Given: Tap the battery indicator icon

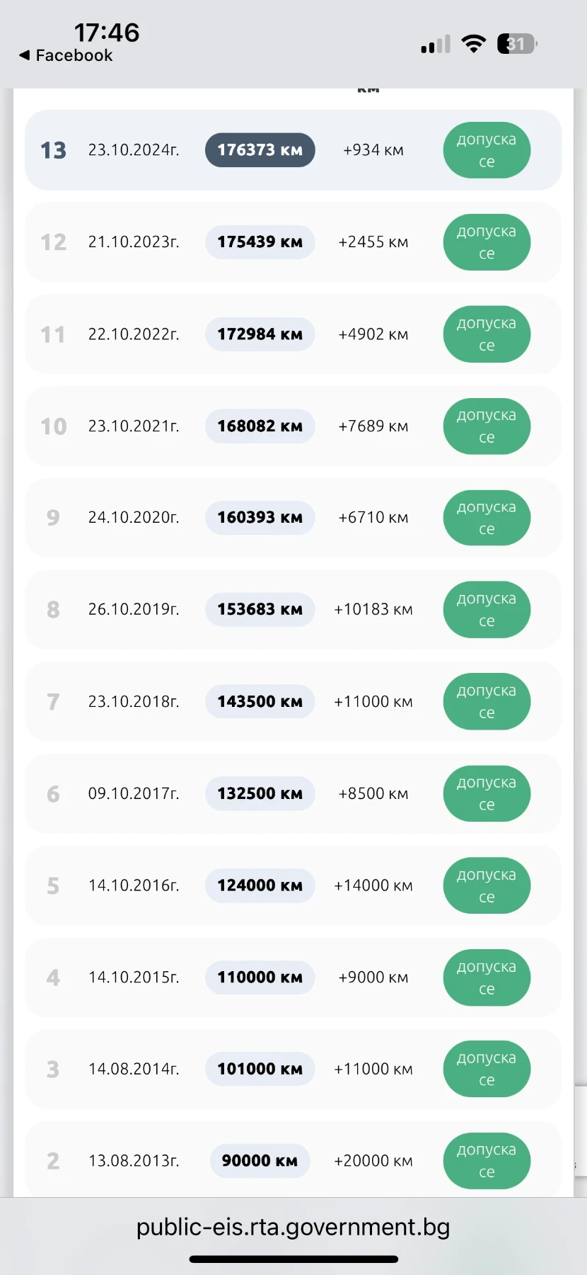Looking at the screenshot, I should pyautogui.click(x=518, y=44).
